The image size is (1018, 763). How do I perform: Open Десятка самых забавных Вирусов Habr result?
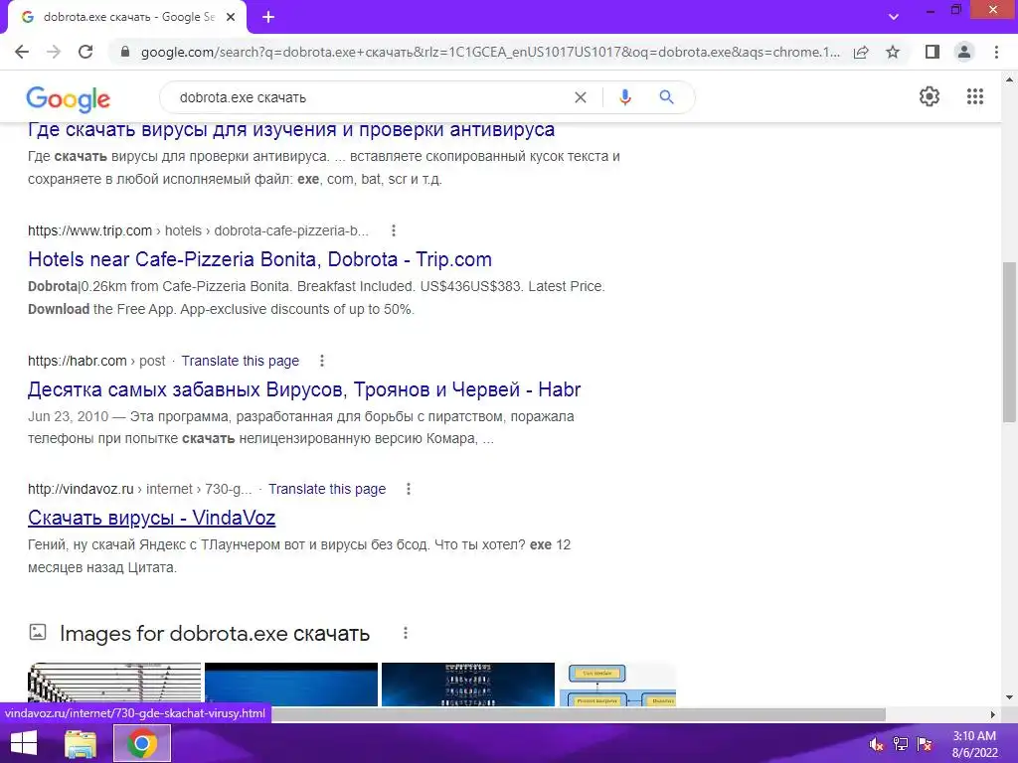click(304, 389)
